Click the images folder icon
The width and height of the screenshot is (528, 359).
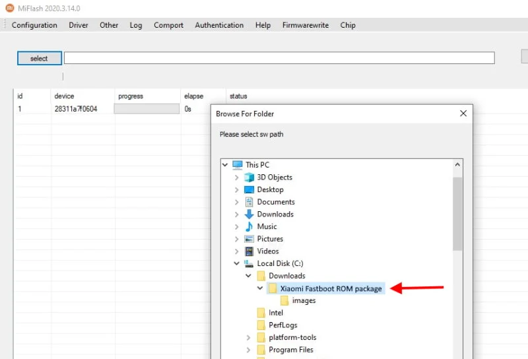(284, 300)
